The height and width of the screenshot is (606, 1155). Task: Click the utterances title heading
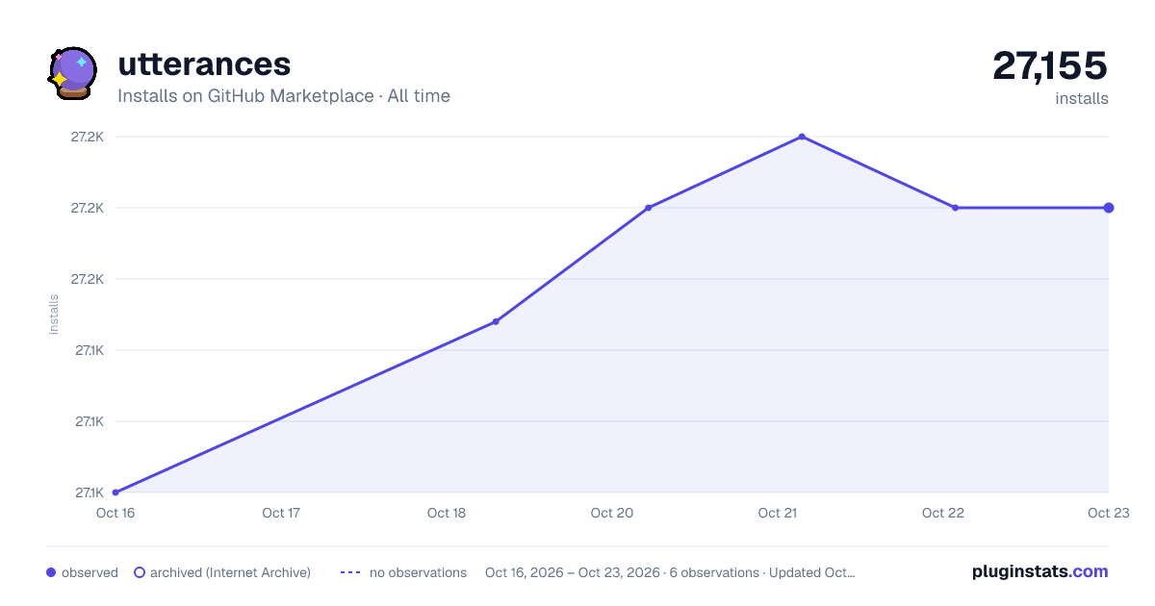tap(204, 63)
